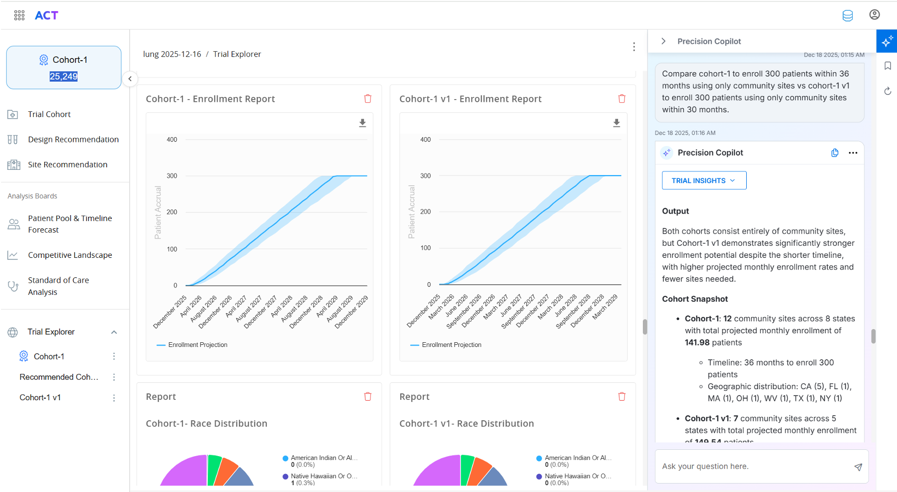The image size is (897, 492).
Task: Download the Cohort-1 enrollment chart
Action: 362,123
